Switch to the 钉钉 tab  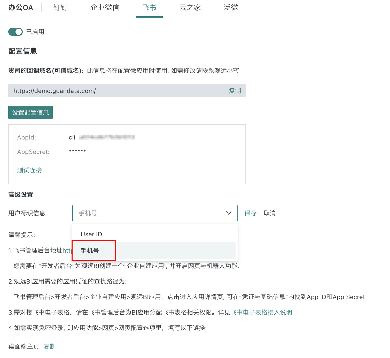click(x=60, y=8)
